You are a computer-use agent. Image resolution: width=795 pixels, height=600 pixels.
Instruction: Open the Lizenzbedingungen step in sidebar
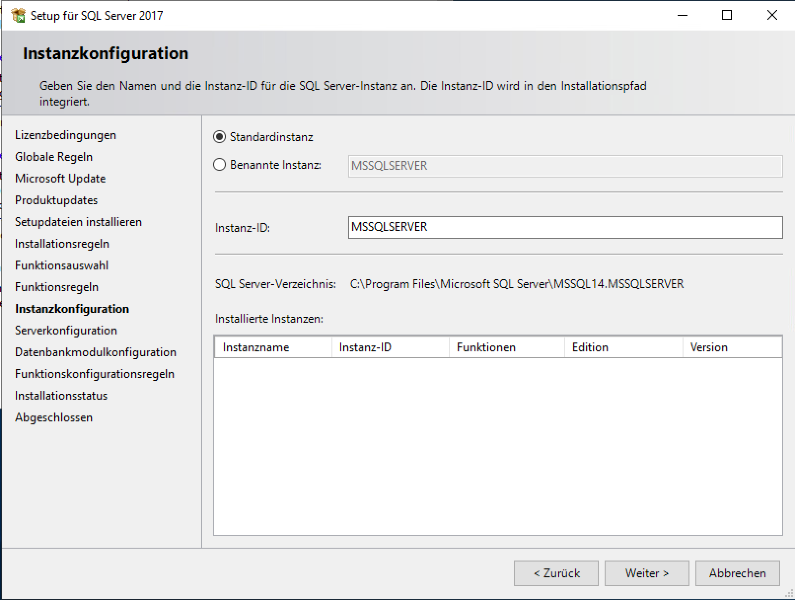click(66, 135)
